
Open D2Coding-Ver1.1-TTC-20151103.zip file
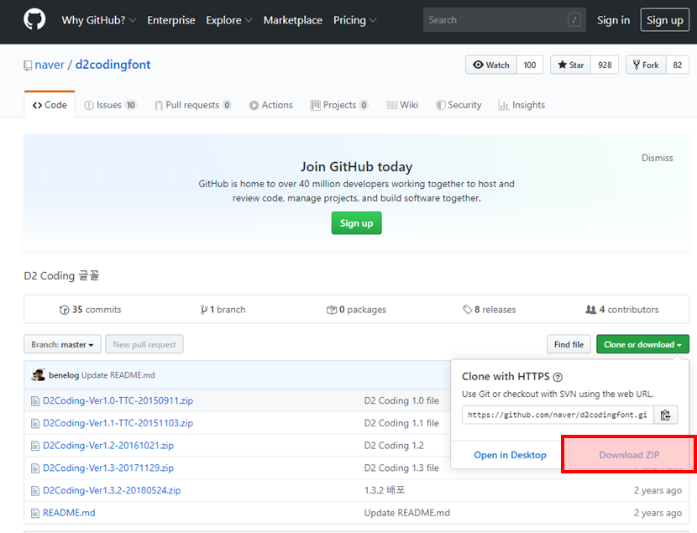(x=118, y=423)
